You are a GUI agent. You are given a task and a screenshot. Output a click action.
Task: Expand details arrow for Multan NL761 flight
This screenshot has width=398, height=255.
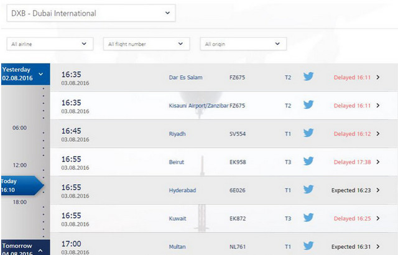tap(377, 246)
